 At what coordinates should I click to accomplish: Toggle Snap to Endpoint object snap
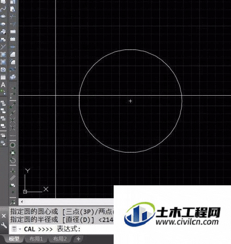(x=13, y=105)
